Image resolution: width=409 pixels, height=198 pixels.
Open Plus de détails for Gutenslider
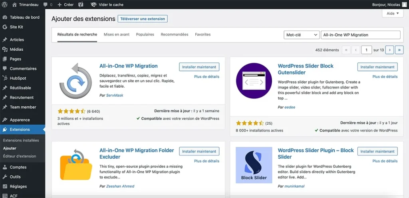(x=385, y=77)
